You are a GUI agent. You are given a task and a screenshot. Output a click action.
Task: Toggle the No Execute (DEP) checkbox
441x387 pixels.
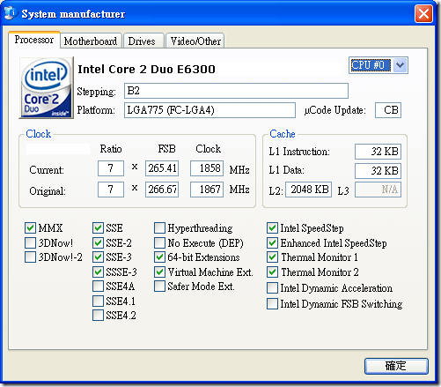(x=159, y=242)
